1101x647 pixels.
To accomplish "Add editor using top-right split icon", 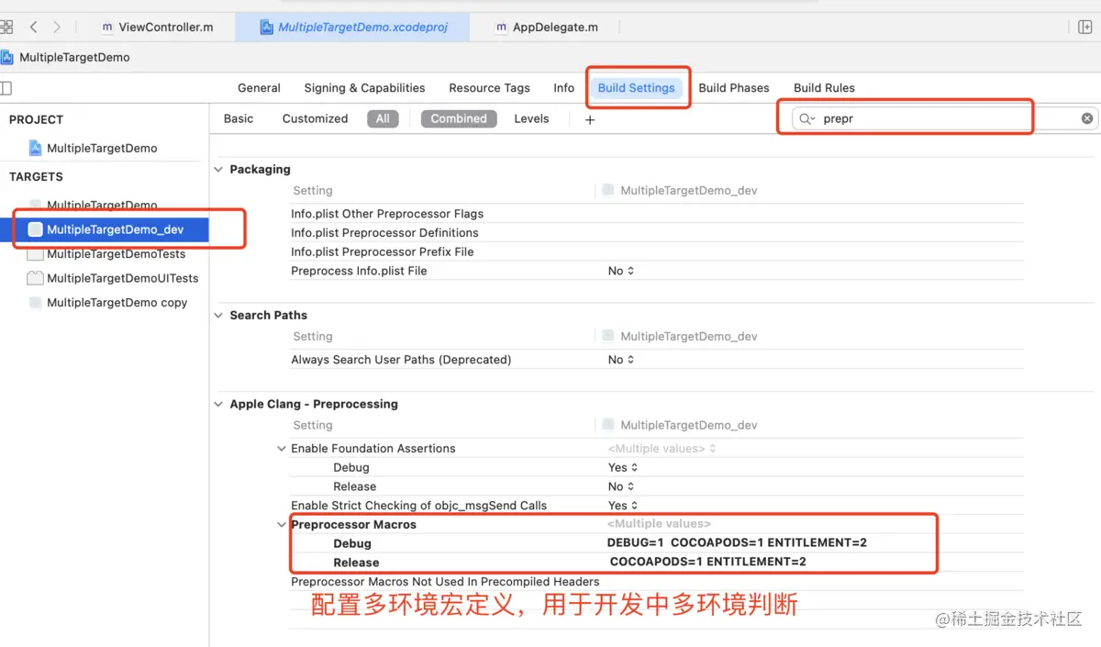I will 1084,28.
